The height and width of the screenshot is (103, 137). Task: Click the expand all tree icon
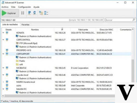41,13
